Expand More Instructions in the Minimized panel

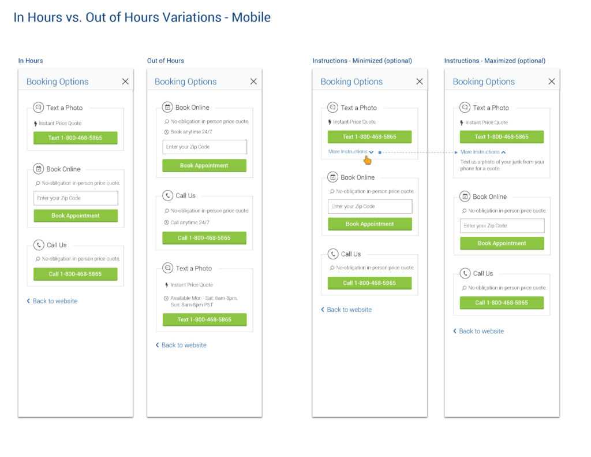coord(351,152)
